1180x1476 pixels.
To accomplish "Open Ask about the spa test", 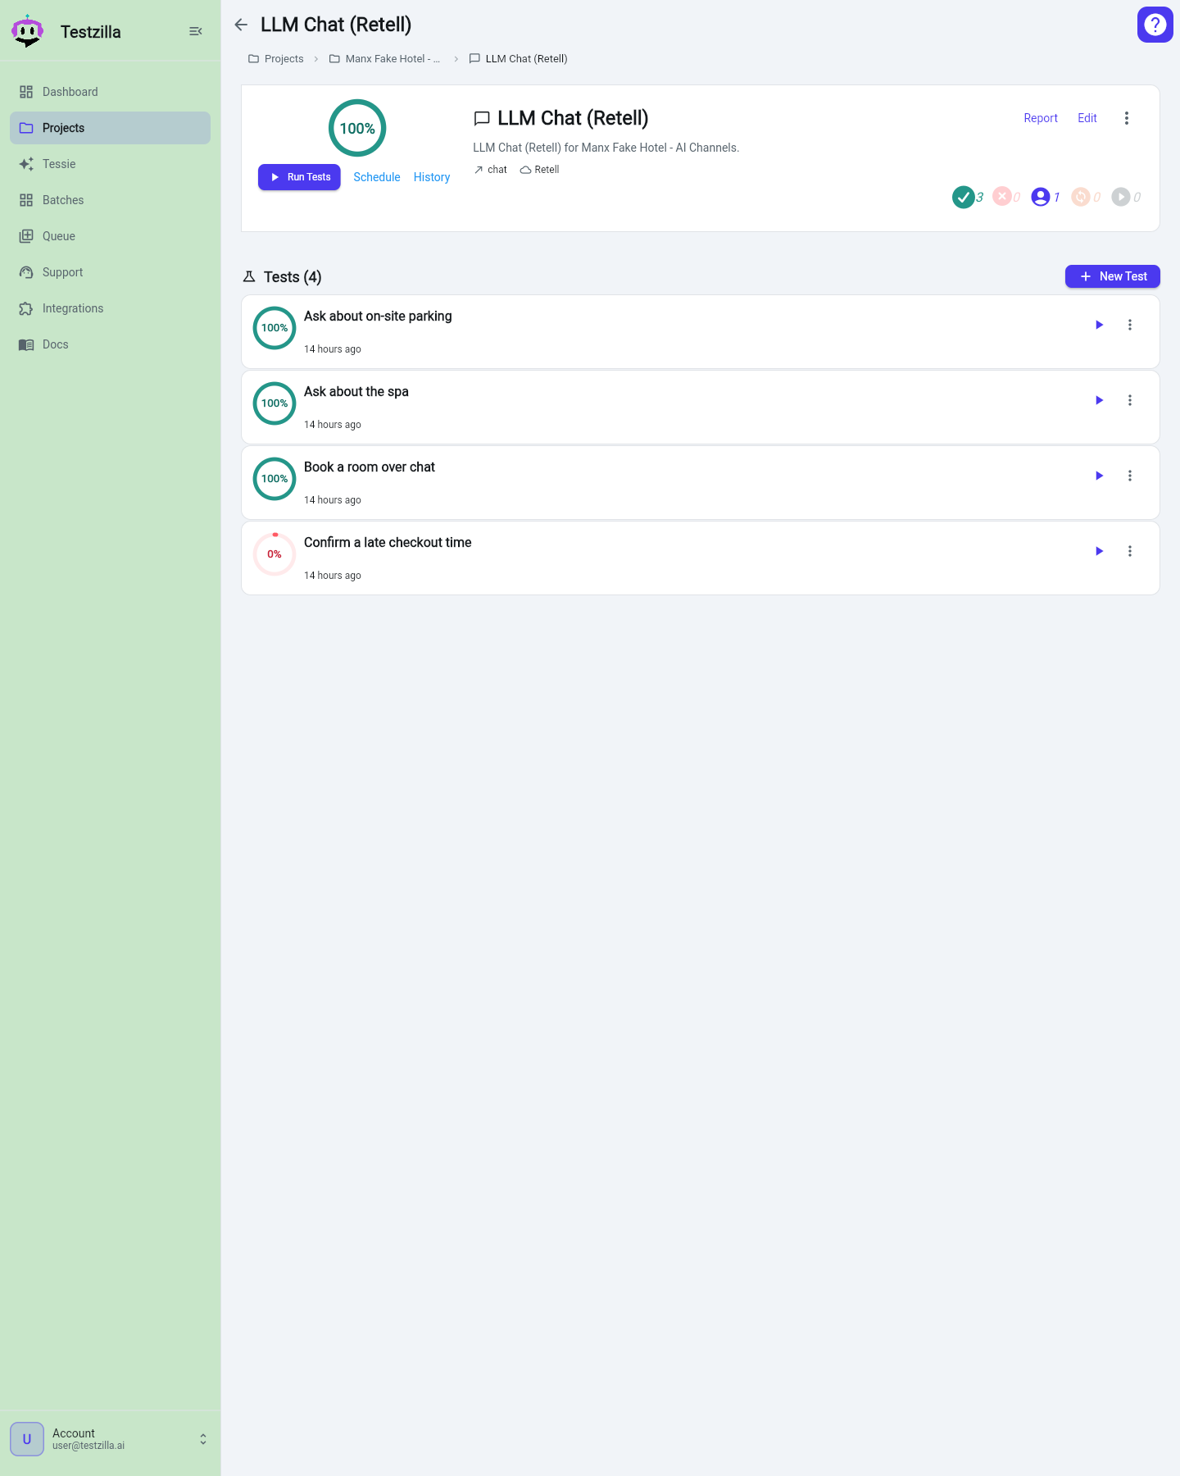I will pos(701,407).
